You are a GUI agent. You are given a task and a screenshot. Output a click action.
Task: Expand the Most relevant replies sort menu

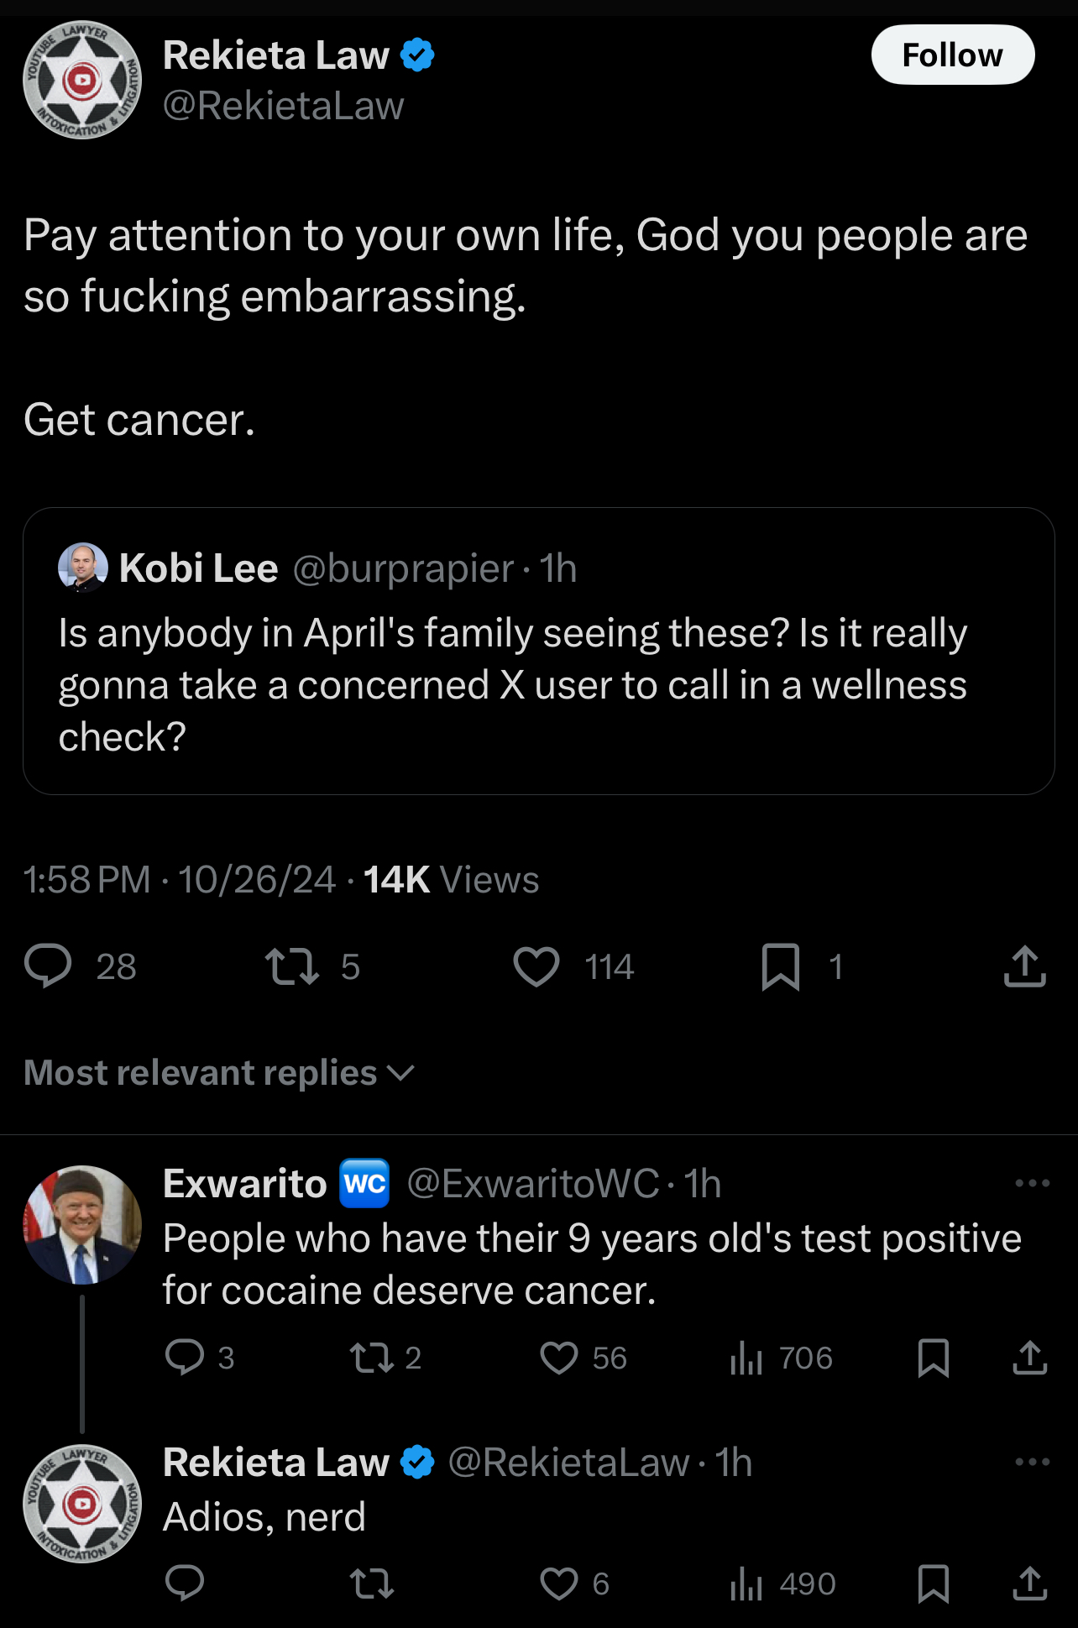[x=219, y=1073]
